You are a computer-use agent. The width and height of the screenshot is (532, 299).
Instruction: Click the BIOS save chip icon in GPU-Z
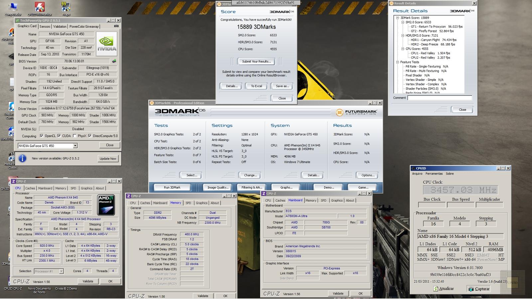[x=114, y=61]
